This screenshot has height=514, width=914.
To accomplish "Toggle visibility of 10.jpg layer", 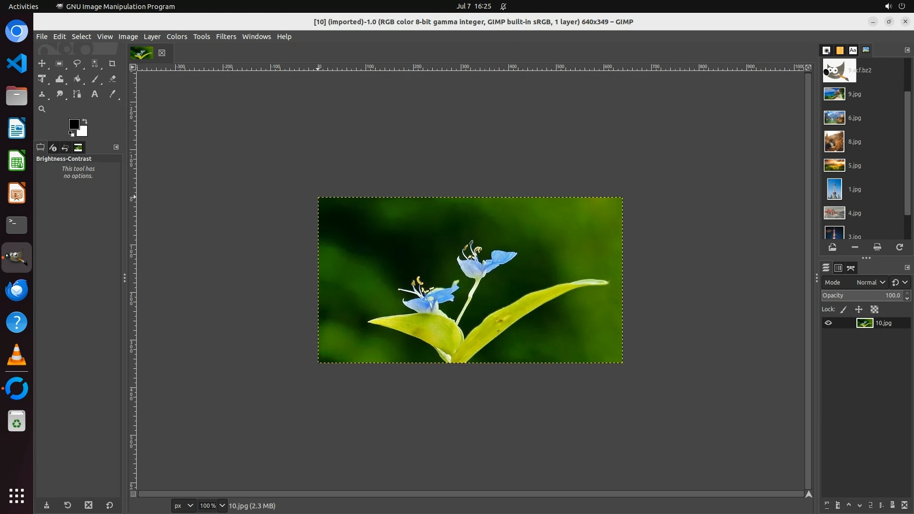I will pos(828,323).
